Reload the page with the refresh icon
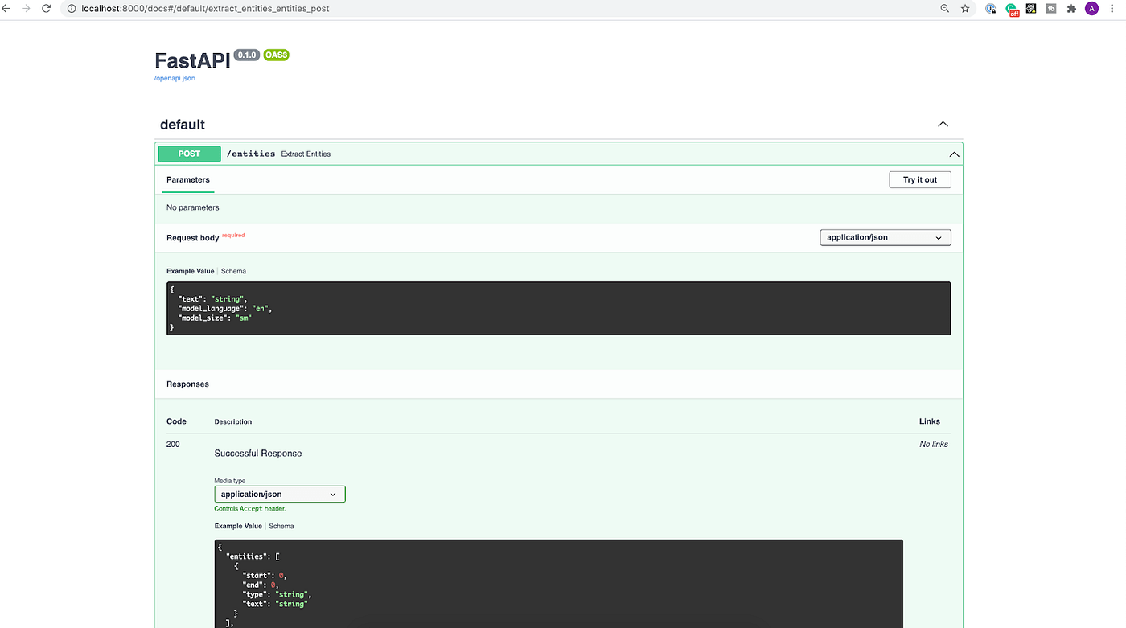This screenshot has width=1126, height=628. pyautogui.click(x=46, y=8)
